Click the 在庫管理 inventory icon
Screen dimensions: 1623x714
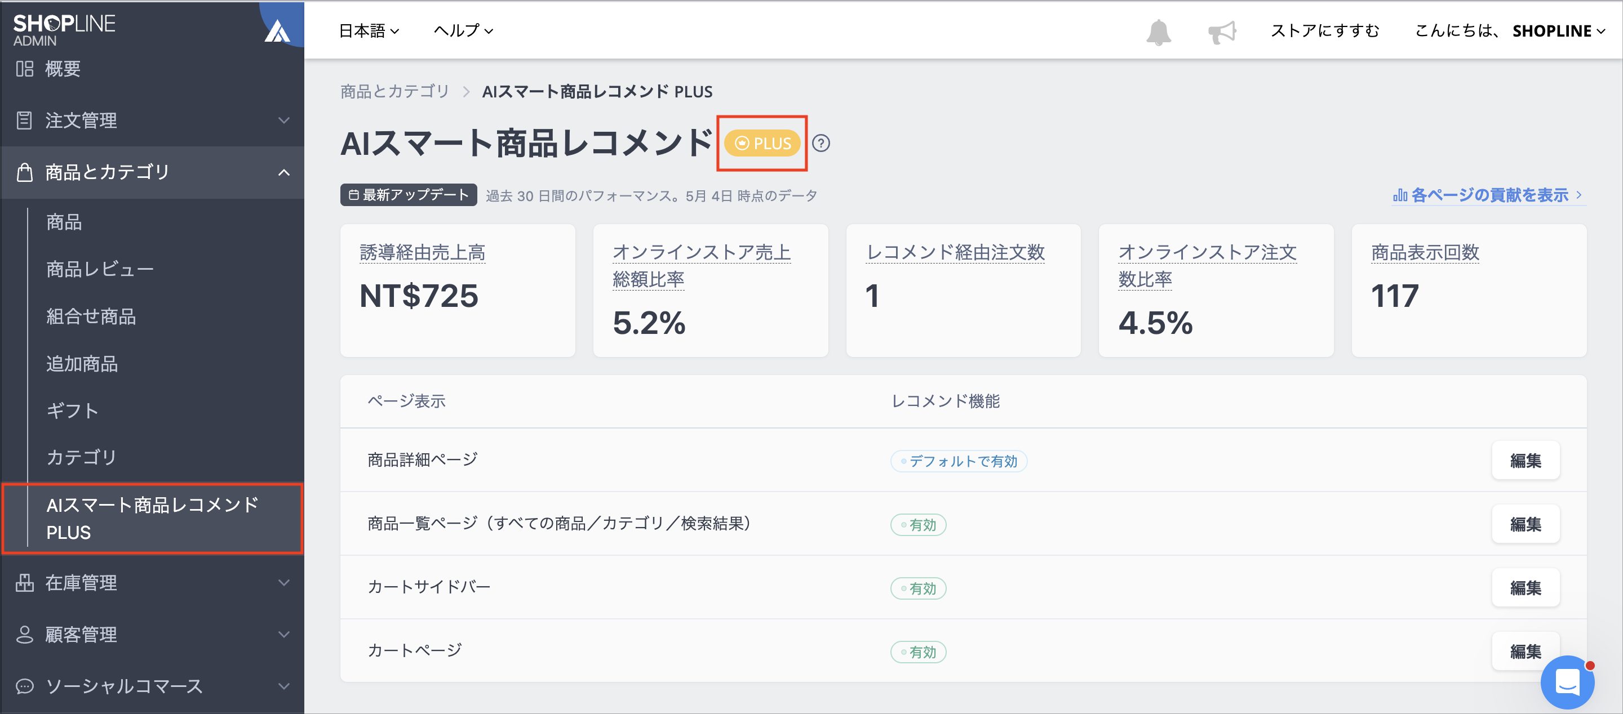coord(25,583)
